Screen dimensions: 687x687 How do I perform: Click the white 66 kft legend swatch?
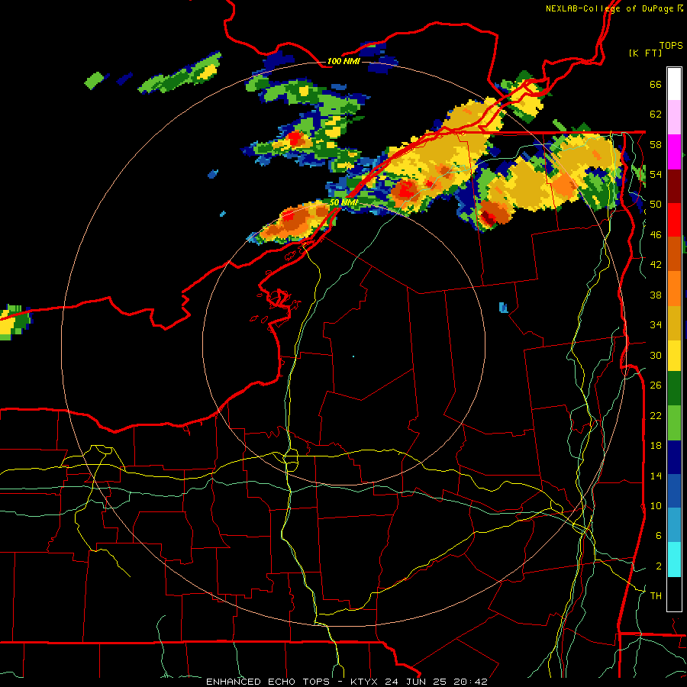pos(674,84)
